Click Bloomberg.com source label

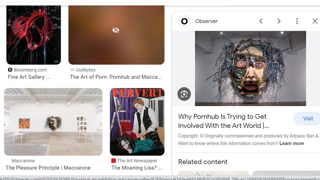[30, 70]
